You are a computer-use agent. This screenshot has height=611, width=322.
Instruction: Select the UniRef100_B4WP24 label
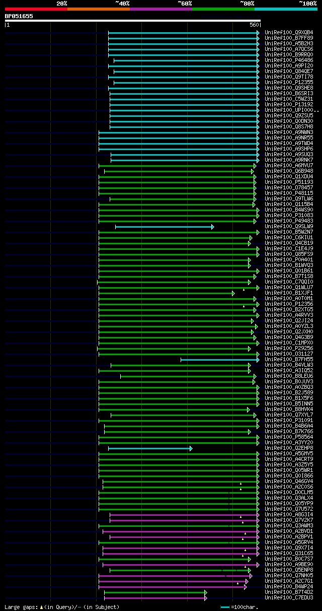289,587
